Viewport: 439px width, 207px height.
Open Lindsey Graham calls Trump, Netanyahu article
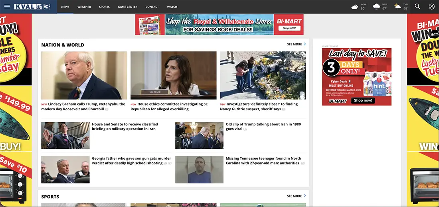click(x=83, y=106)
